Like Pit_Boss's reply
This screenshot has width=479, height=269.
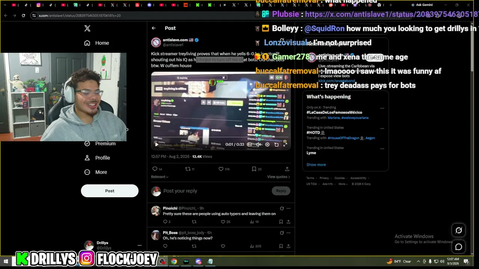[223, 246]
